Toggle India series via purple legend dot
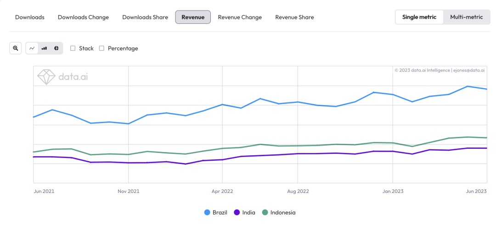Screen dimensions: 496x226 click(x=237, y=212)
